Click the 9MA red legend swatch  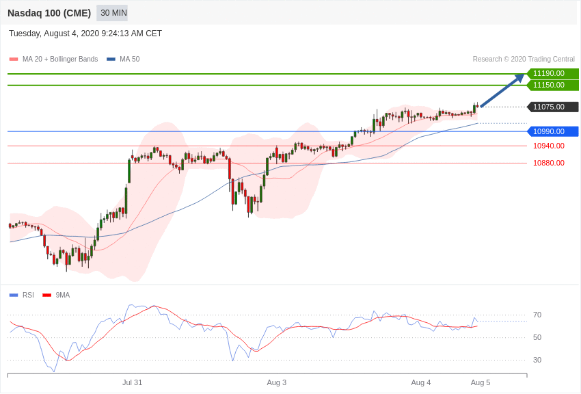46,295
